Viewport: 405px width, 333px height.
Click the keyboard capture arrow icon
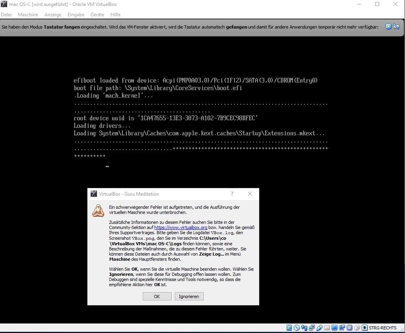tap(364, 327)
